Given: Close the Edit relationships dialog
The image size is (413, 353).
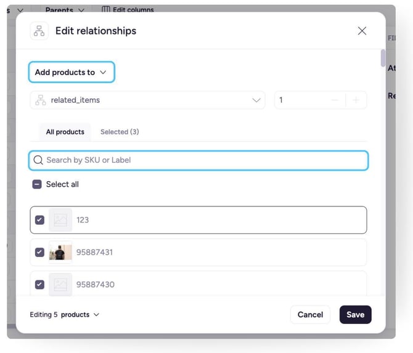Looking at the screenshot, I should [x=362, y=31].
